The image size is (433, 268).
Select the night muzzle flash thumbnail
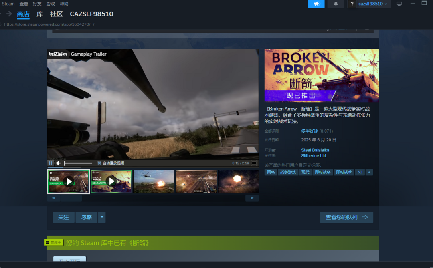pos(239,181)
